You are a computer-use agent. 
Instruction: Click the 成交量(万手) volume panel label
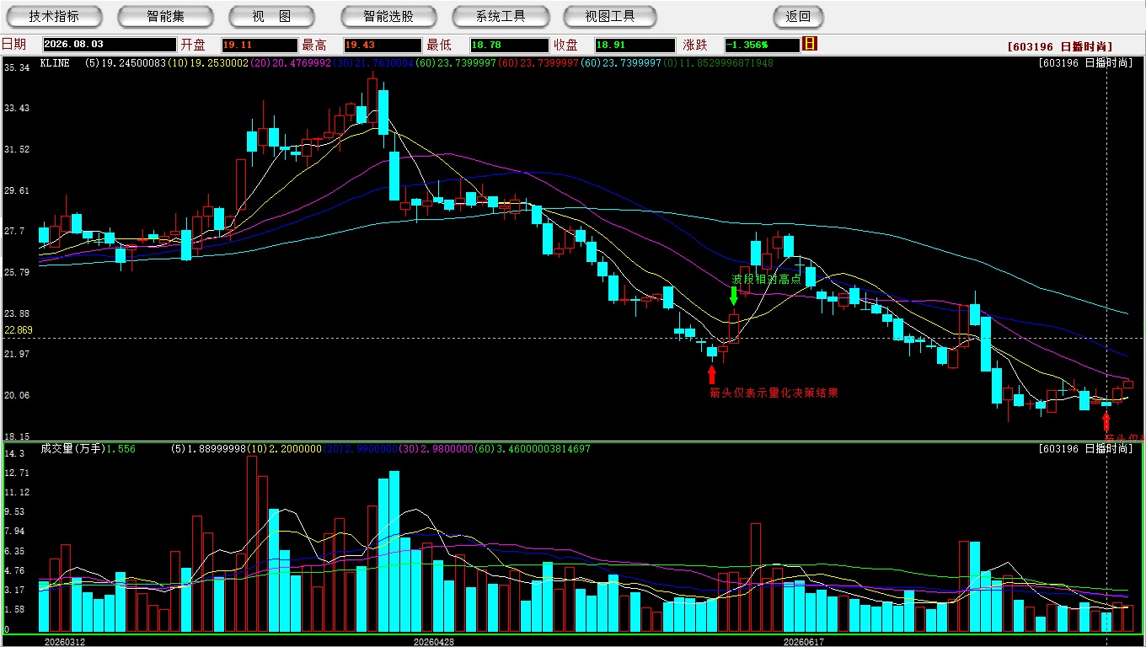pos(72,449)
